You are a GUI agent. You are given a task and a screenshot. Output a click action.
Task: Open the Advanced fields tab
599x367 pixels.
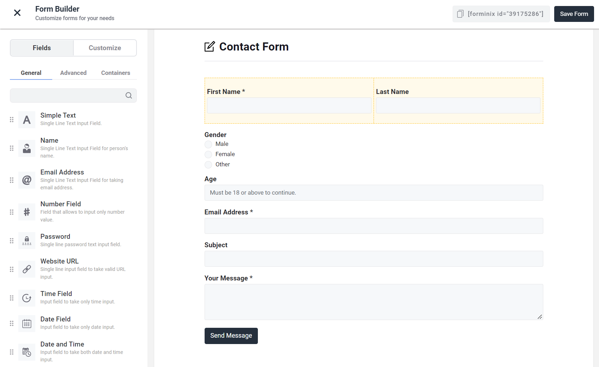click(x=73, y=73)
